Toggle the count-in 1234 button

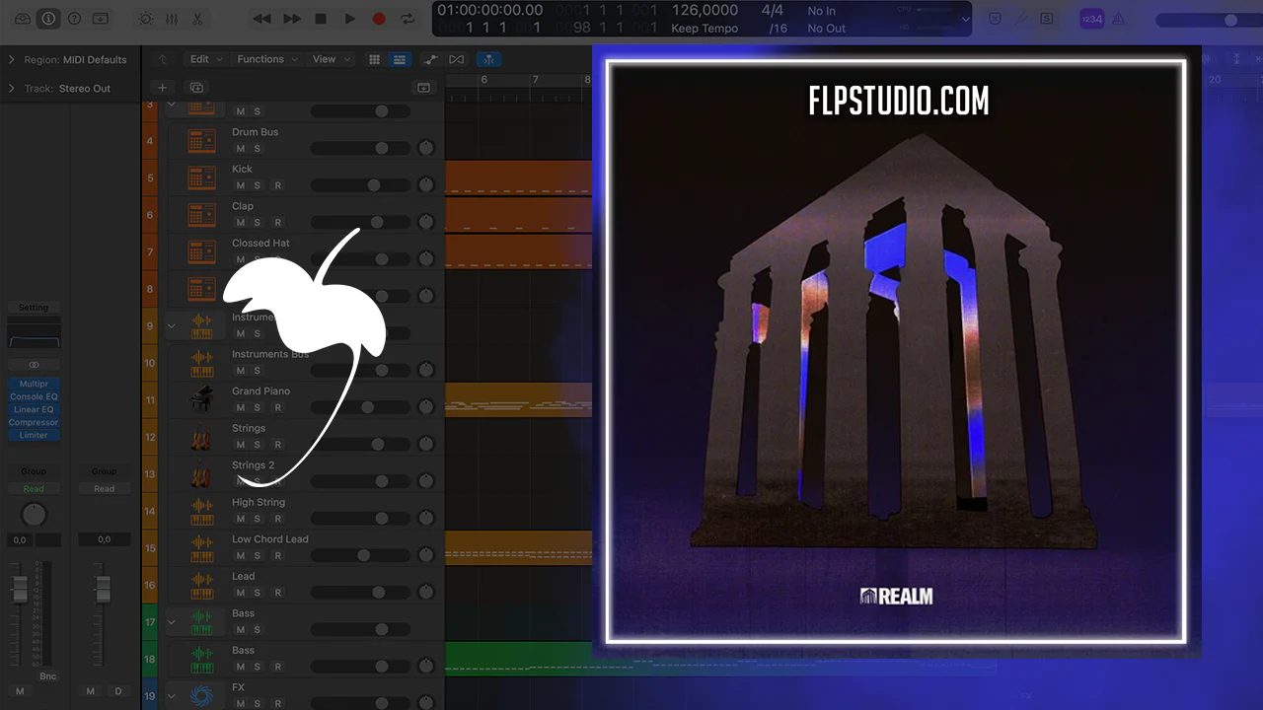pos(1092,19)
